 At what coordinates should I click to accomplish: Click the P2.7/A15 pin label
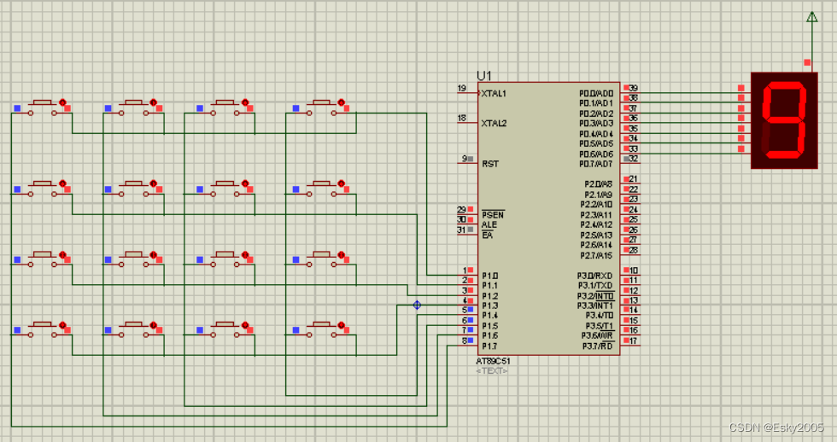597,255
